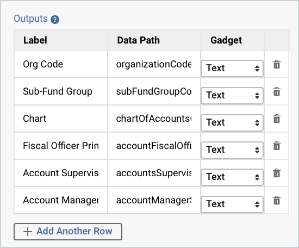Open Gadget dropdown for Sub-Fund Group

(x=232, y=95)
